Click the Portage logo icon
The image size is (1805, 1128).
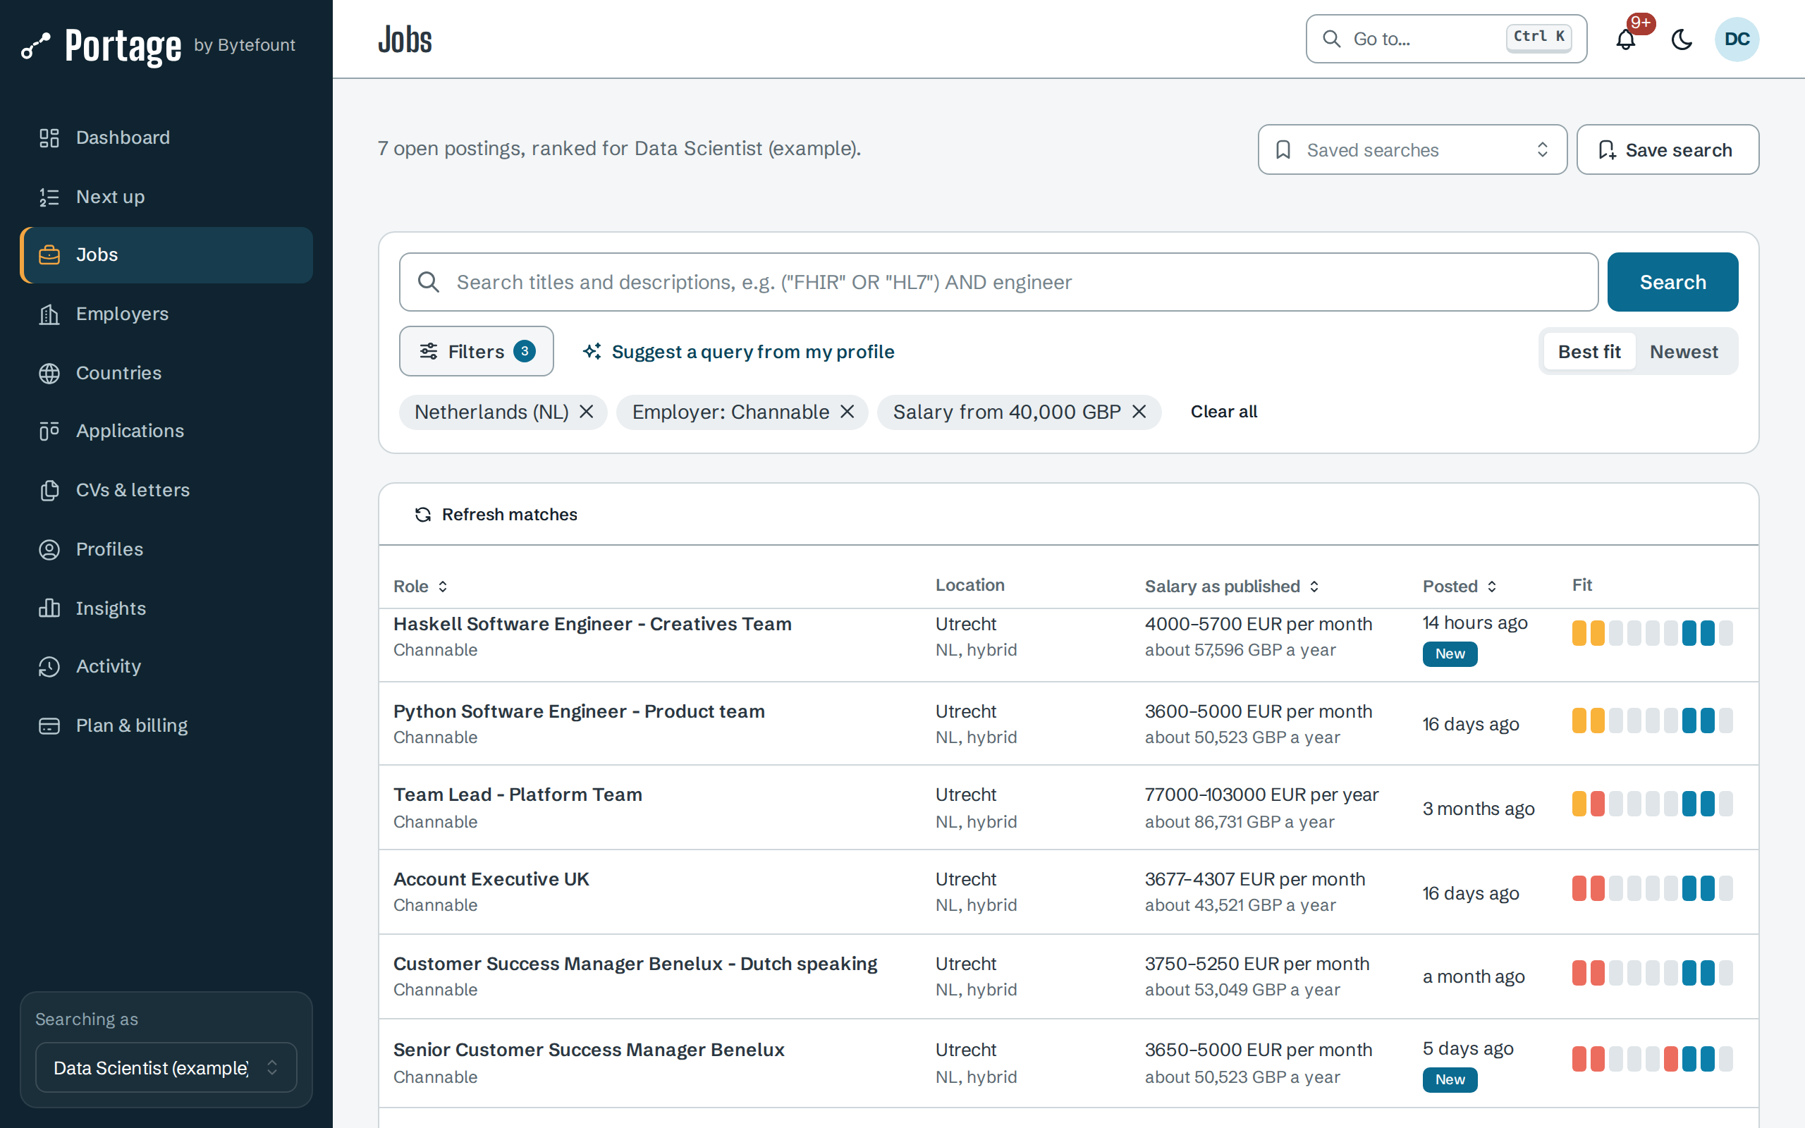click(x=35, y=46)
